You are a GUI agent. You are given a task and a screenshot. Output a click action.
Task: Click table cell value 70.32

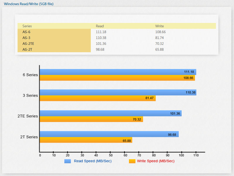tap(159, 44)
